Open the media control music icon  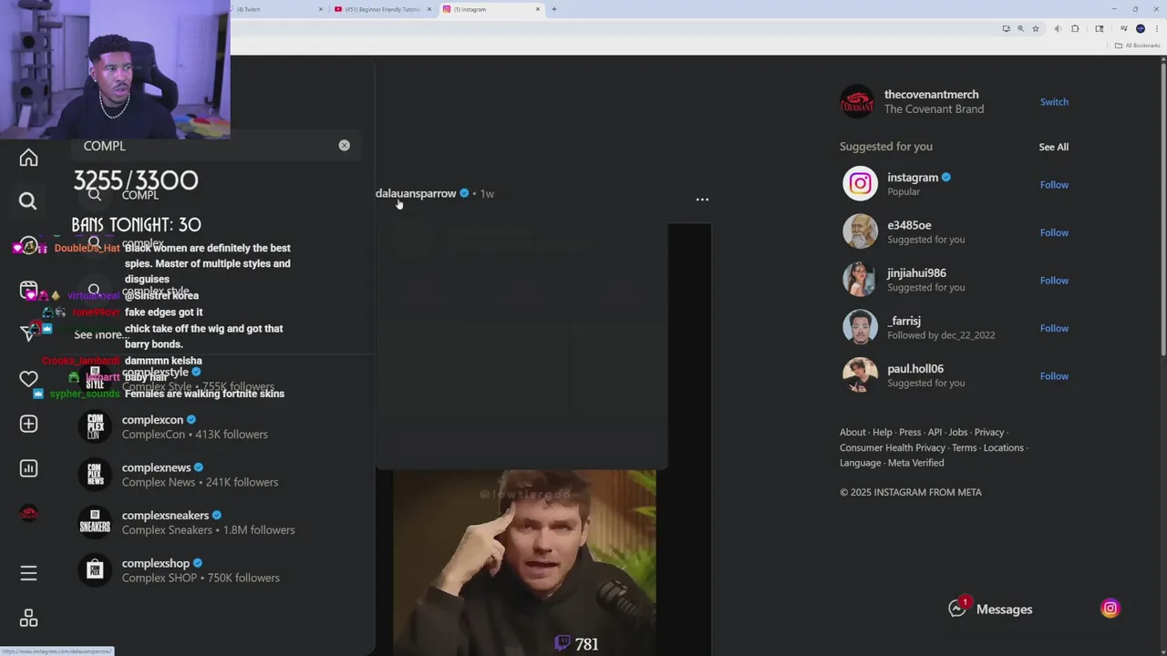pos(1123,29)
